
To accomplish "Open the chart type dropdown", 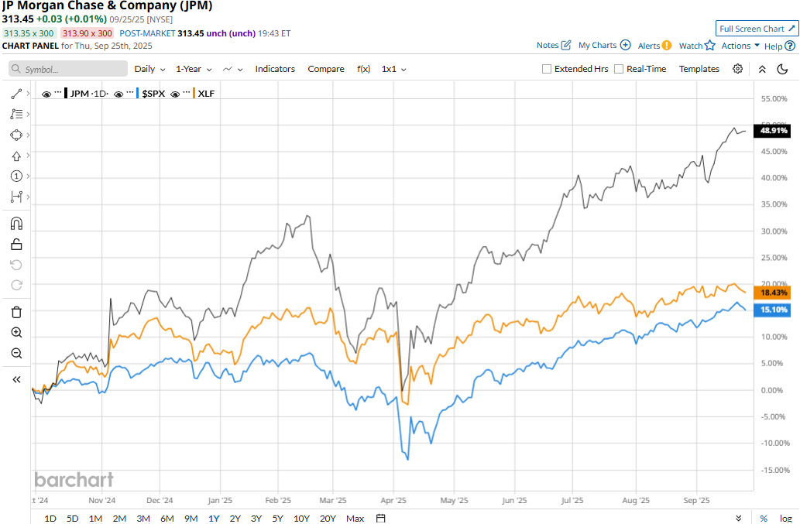I will 232,69.
